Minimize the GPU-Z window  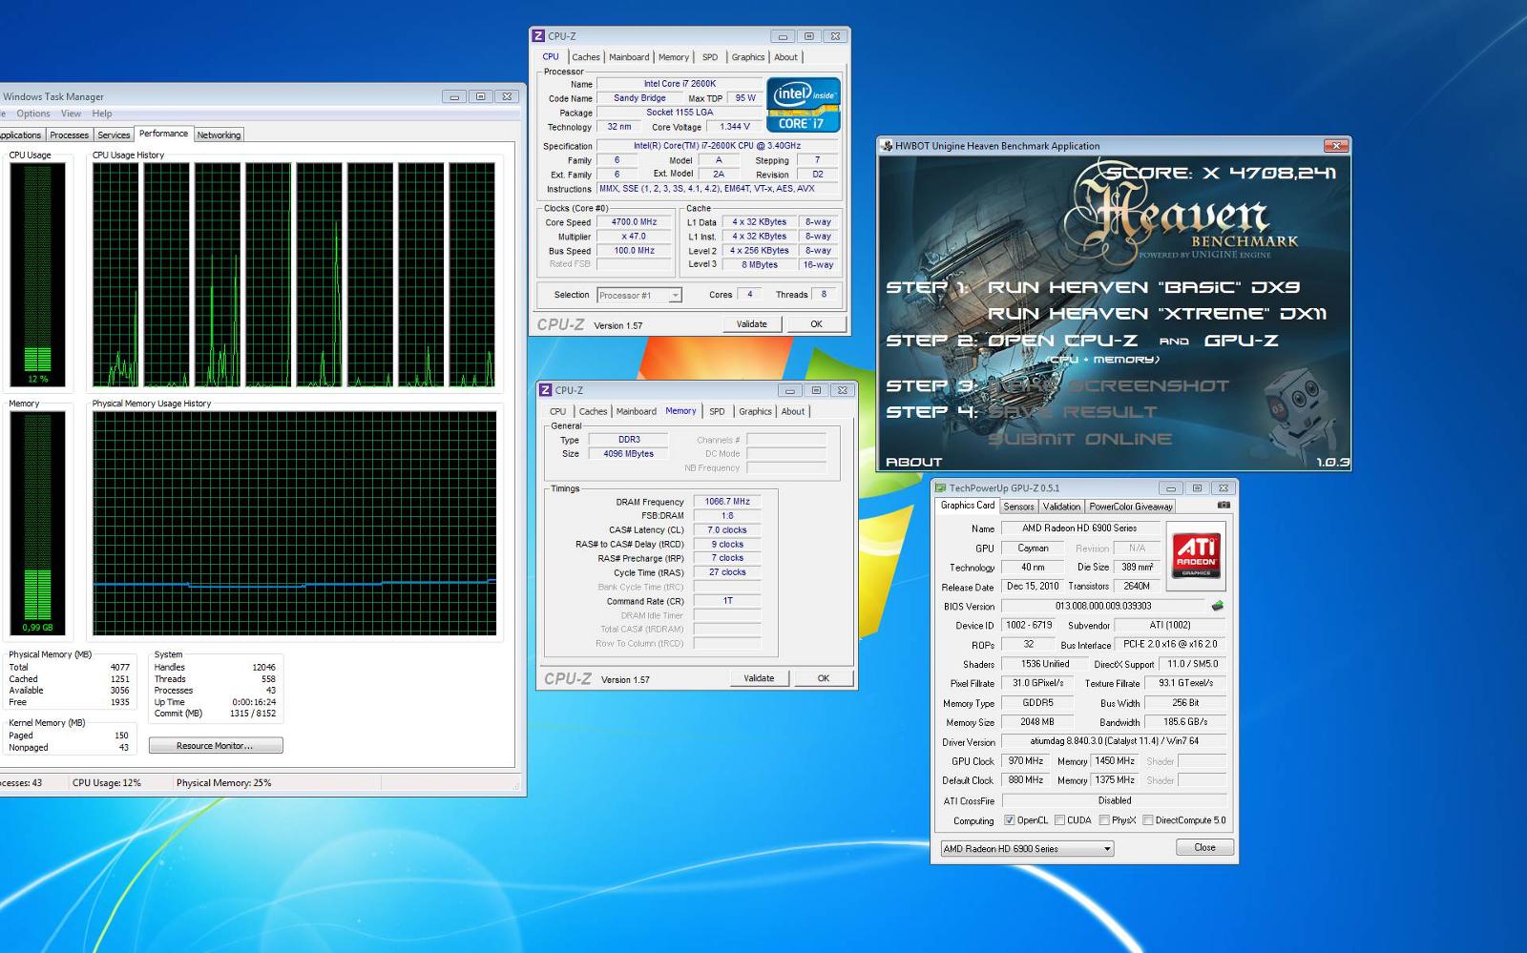[1170, 488]
